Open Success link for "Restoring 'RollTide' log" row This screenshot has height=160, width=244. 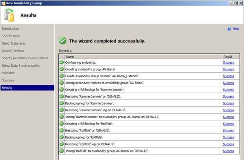coord(228,144)
